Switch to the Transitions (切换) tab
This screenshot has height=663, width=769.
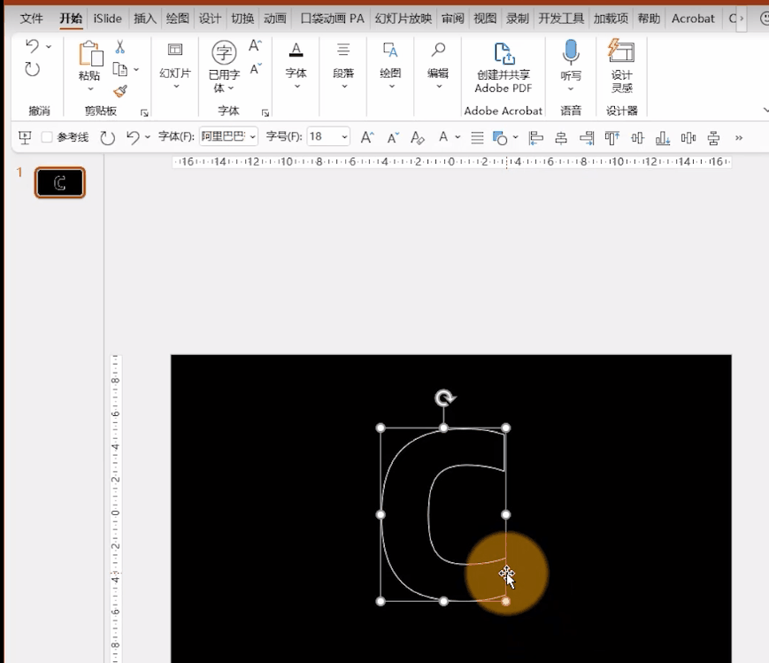click(x=242, y=19)
